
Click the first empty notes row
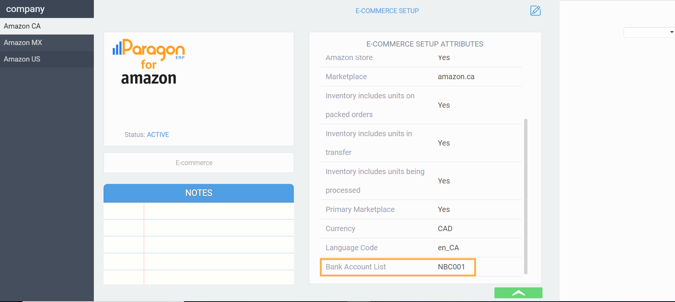coord(199,211)
